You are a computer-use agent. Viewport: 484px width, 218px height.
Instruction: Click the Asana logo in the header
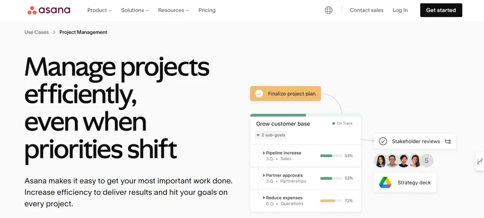pyautogui.click(x=49, y=10)
